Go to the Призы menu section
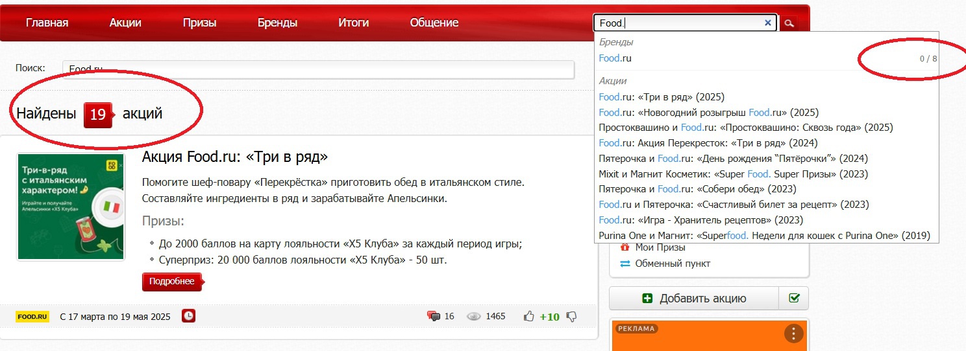The width and height of the screenshot is (966, 351). click(x=199, y=23)
